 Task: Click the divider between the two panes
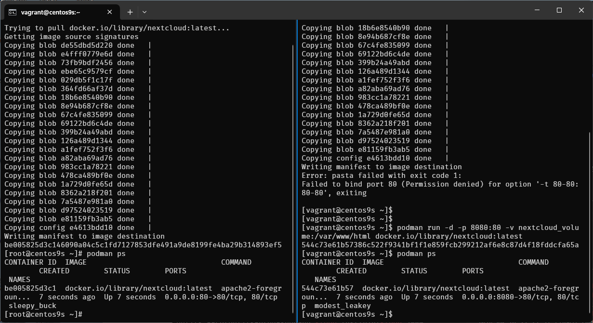point(297,169)
